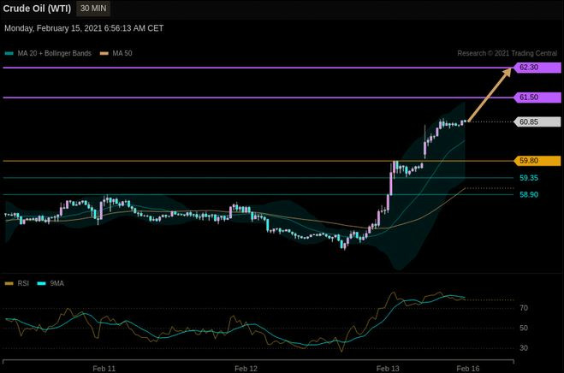Click the MA 50 legend label

tap(122, 53)
